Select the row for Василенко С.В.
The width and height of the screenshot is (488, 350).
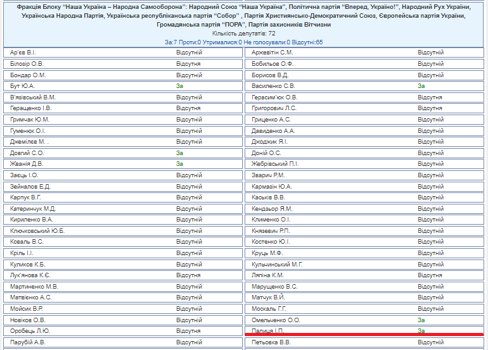[273, 86]
